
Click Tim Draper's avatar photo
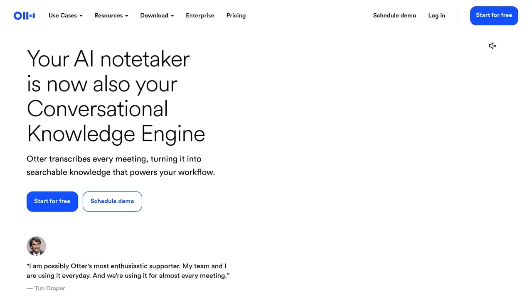point(37,246)
